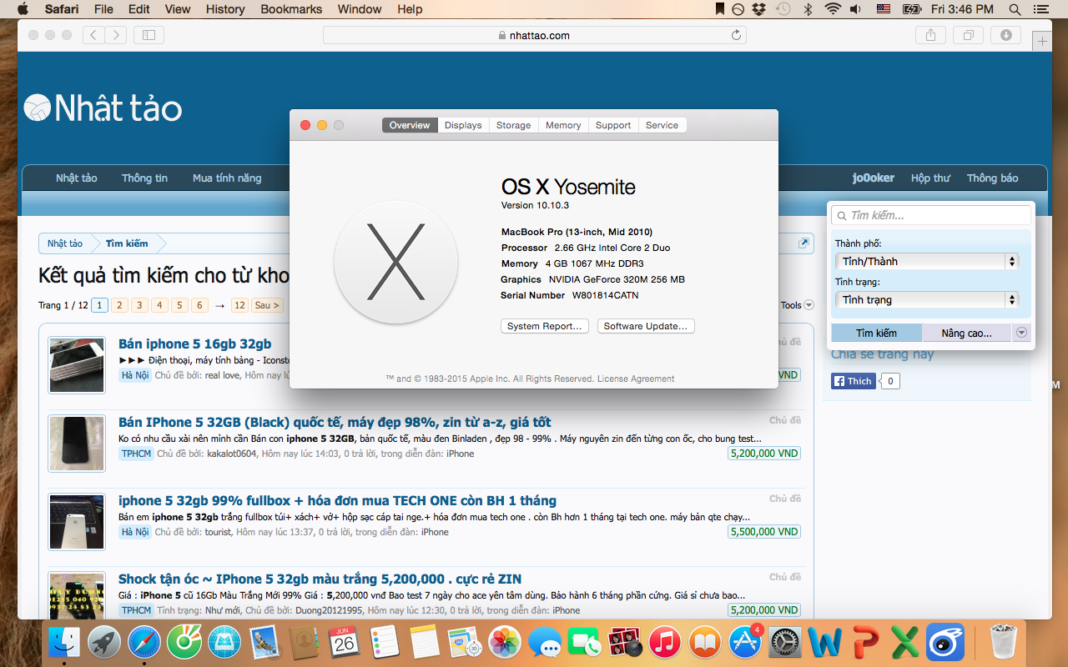The image size is (1068, 667).
Task: Click the Safari address bar
Action: [x=534, y=35]
